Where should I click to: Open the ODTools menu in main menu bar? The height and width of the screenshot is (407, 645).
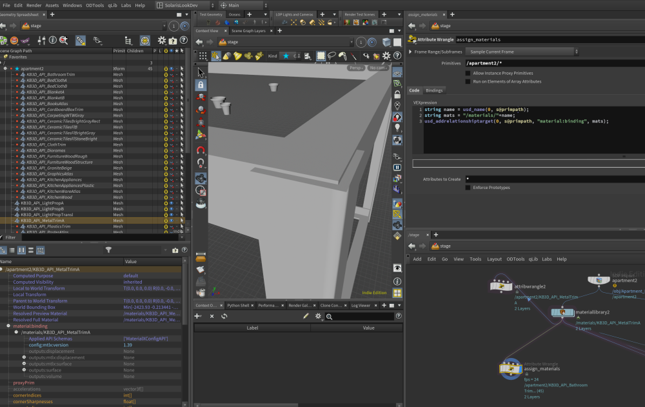point(95,5)
